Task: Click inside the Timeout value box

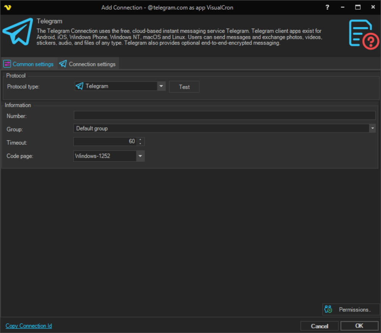Action: coord(105,142)
